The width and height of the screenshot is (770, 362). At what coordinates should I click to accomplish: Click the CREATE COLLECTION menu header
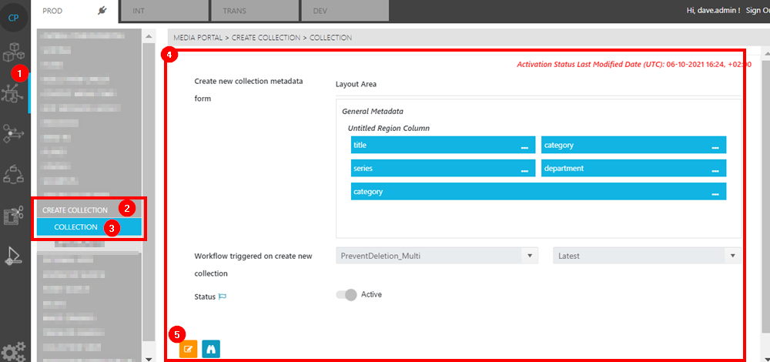75,210
